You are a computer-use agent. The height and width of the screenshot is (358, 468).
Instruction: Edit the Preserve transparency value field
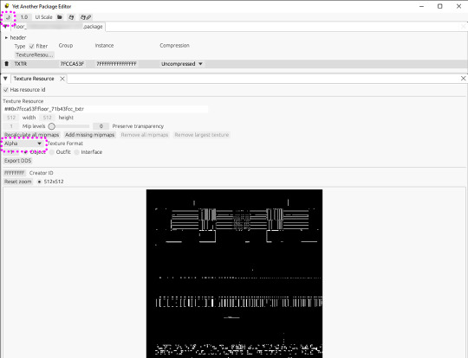[x=101, y=126]
